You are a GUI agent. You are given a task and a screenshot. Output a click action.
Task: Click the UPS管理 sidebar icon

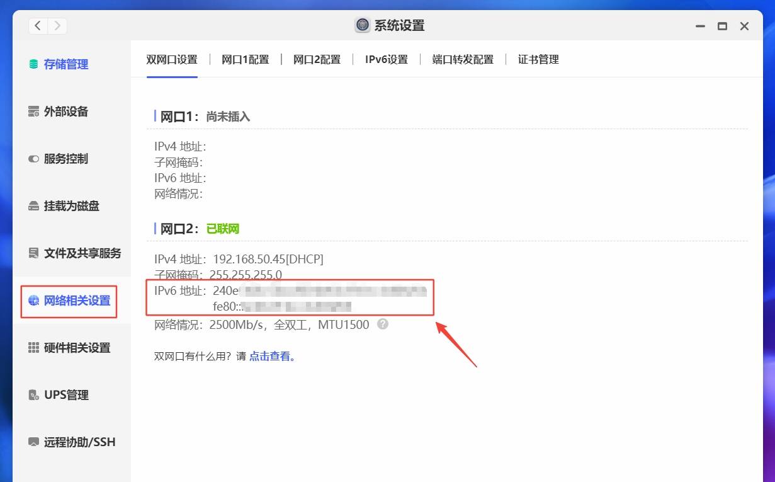tap(33, 395)
